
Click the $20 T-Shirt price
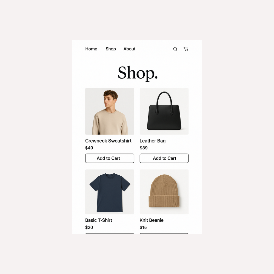pos(89,227)
